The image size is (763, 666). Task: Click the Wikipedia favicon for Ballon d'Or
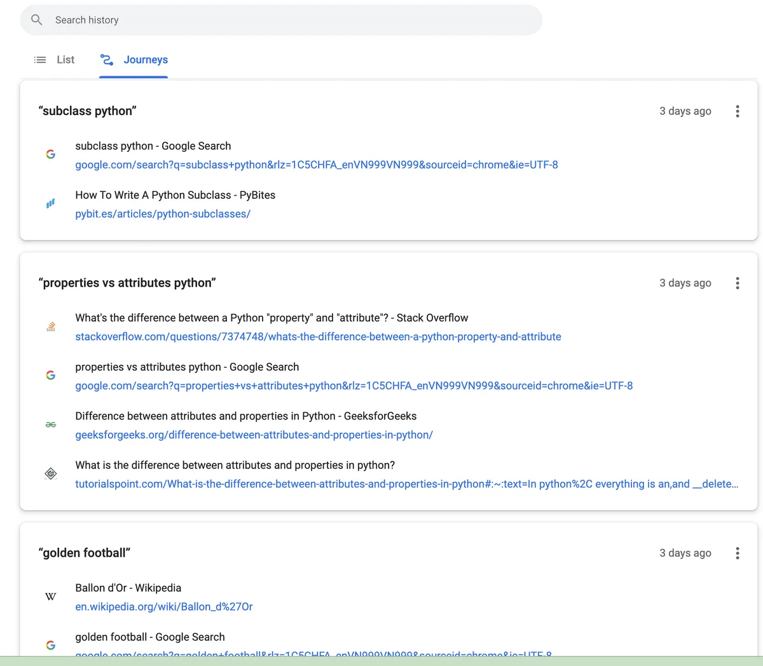pos(51,596)
